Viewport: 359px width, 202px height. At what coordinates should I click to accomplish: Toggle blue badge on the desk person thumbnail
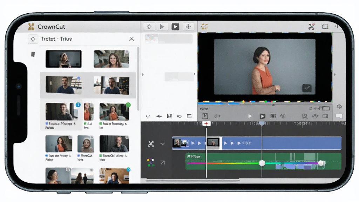128,170
